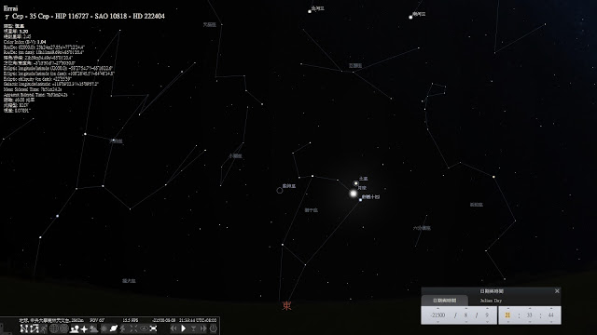Decrease hour with arrow below 21
Image resolution: width=597 pixels, height=335 pixels.
point(507,322)
